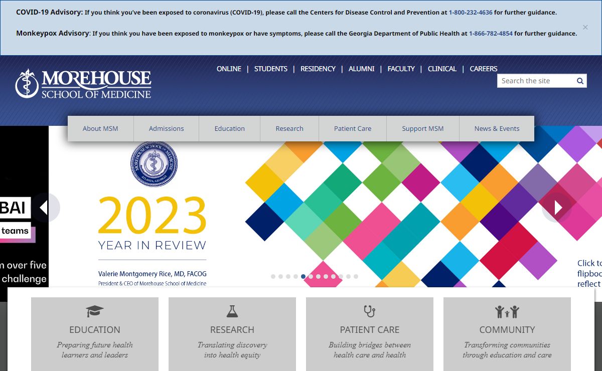Select the first carousel dot

pos(273,276)
